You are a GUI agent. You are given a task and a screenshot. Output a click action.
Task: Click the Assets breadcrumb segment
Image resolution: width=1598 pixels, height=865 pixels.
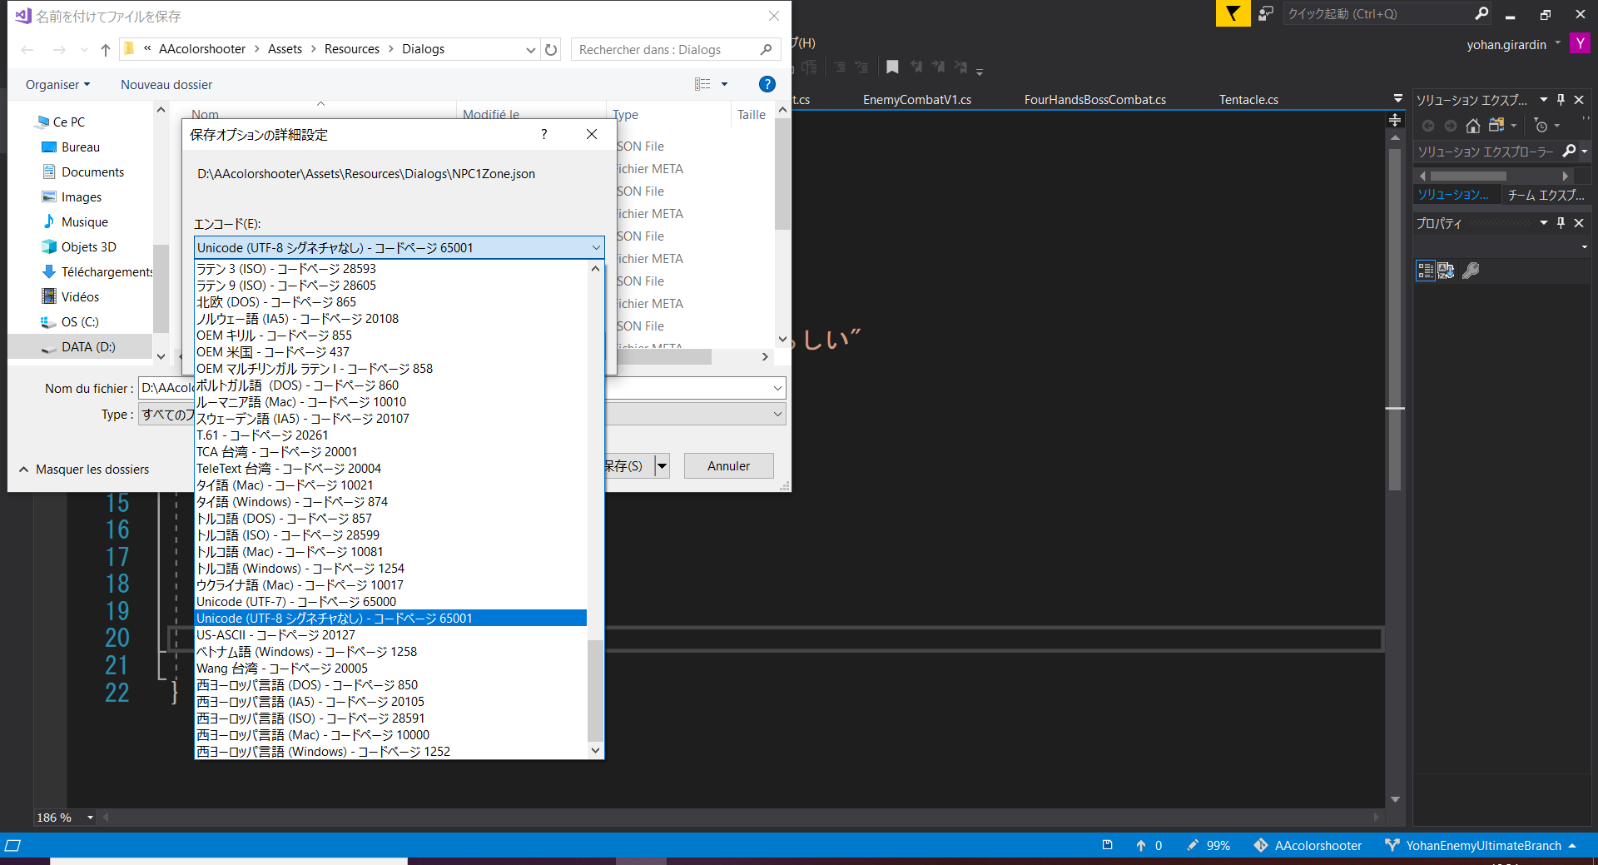285,49
